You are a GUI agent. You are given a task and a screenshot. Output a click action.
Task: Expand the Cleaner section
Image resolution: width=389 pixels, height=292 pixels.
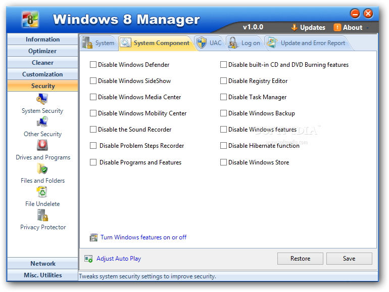42,63
